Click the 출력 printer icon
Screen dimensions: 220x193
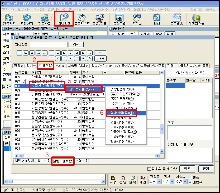pyautogui.click(x=133, y=180)
